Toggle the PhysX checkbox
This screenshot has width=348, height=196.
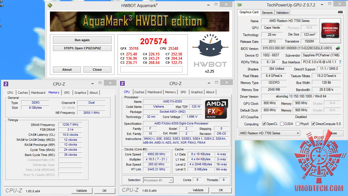coord(298,124)
